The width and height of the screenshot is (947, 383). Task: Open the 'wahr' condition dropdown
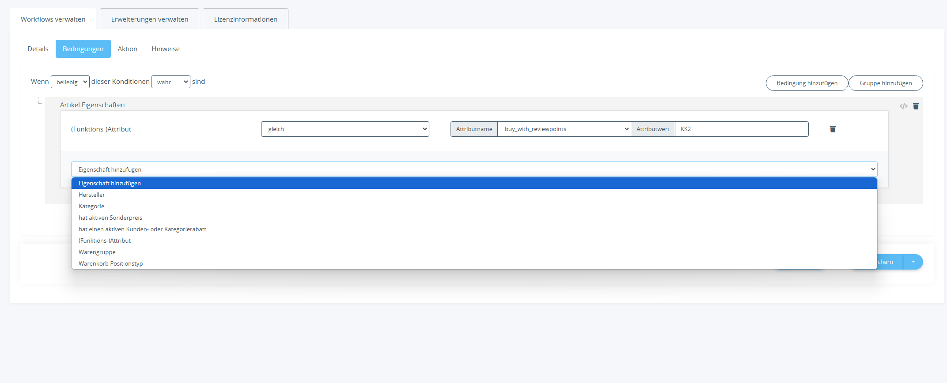tap(171, 82)
